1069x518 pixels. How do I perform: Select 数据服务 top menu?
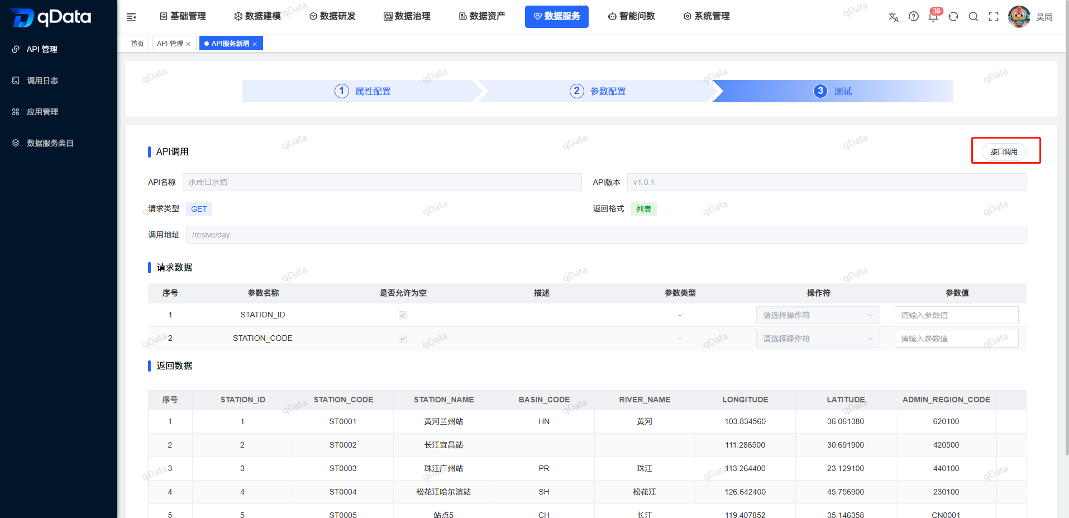[557, 16]
